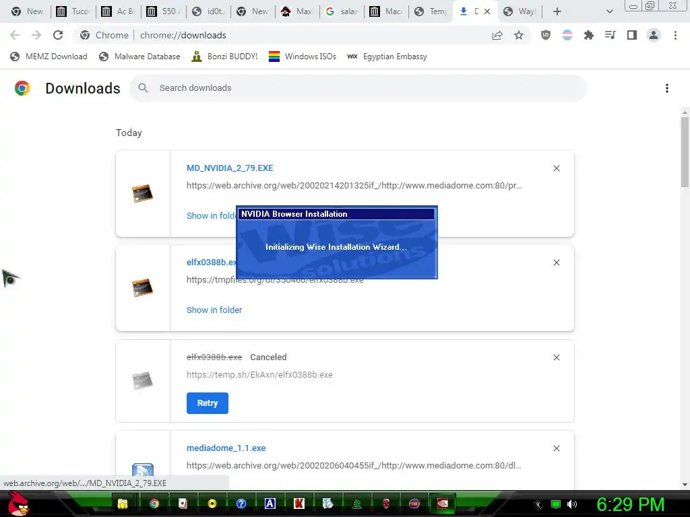Open the red K taskbar app

pos(299,504)
